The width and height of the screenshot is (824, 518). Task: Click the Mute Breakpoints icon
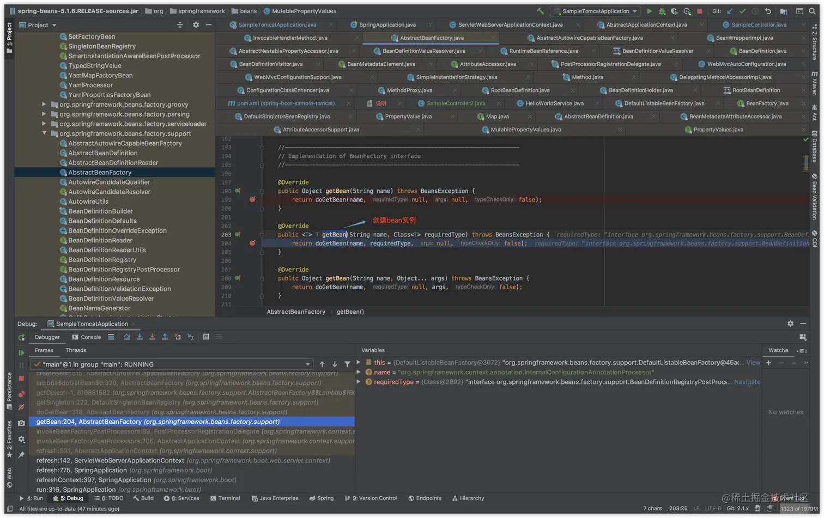point(21,407)
